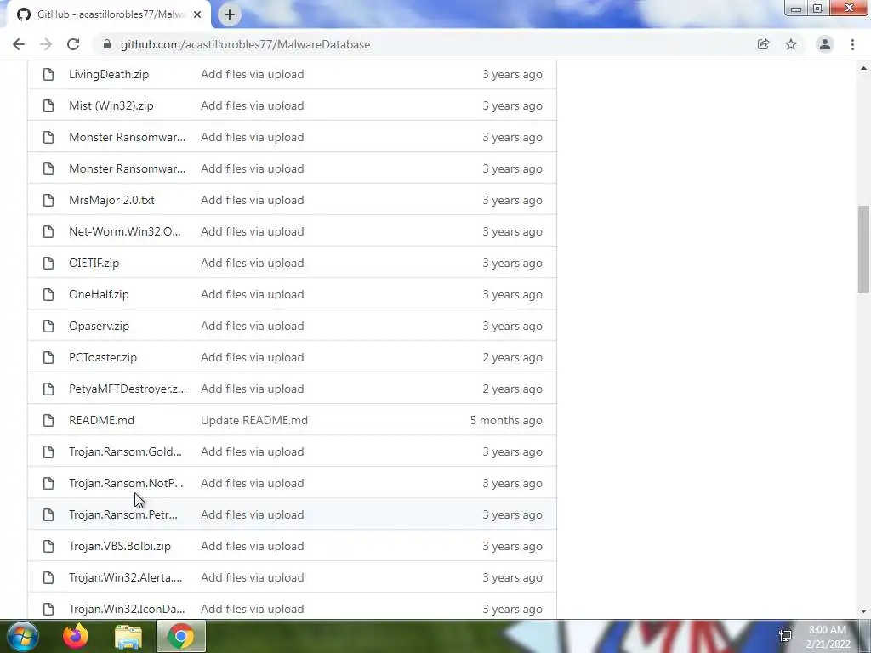Click file icon beside Opaserv.zip
Image resolution: width=871 pixels, height=653 pixels.
(48, 326)
